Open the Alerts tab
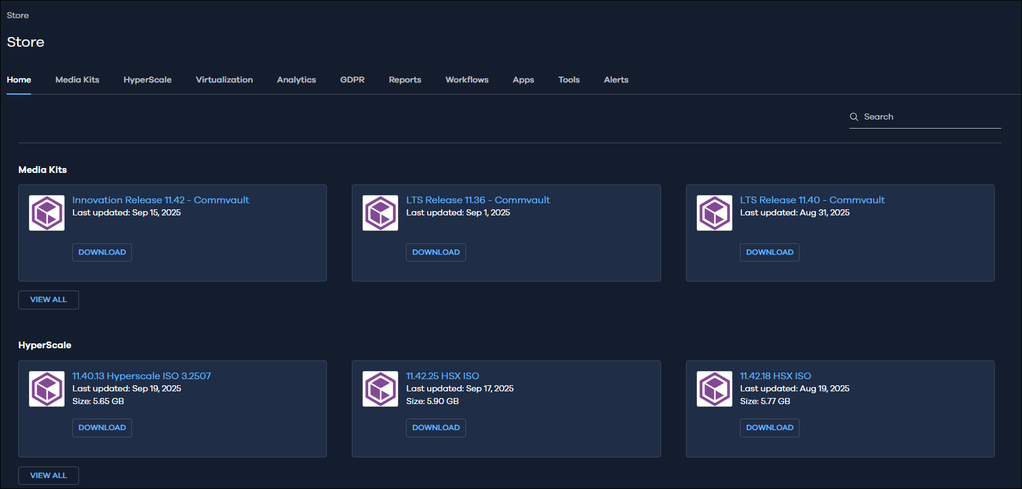 (x=616, y=80)
